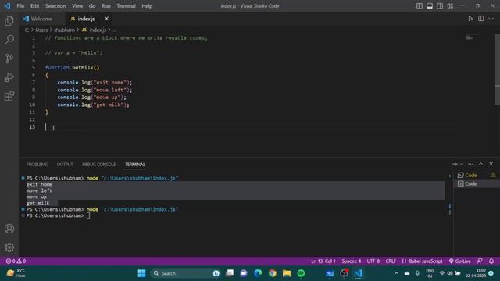Open the File menu
This screenshot has width=500, height=281.
point(20,6)
